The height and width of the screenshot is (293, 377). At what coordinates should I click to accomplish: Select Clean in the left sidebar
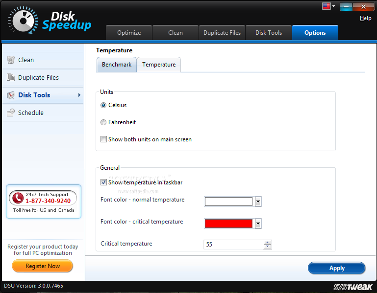coord(43,60)
